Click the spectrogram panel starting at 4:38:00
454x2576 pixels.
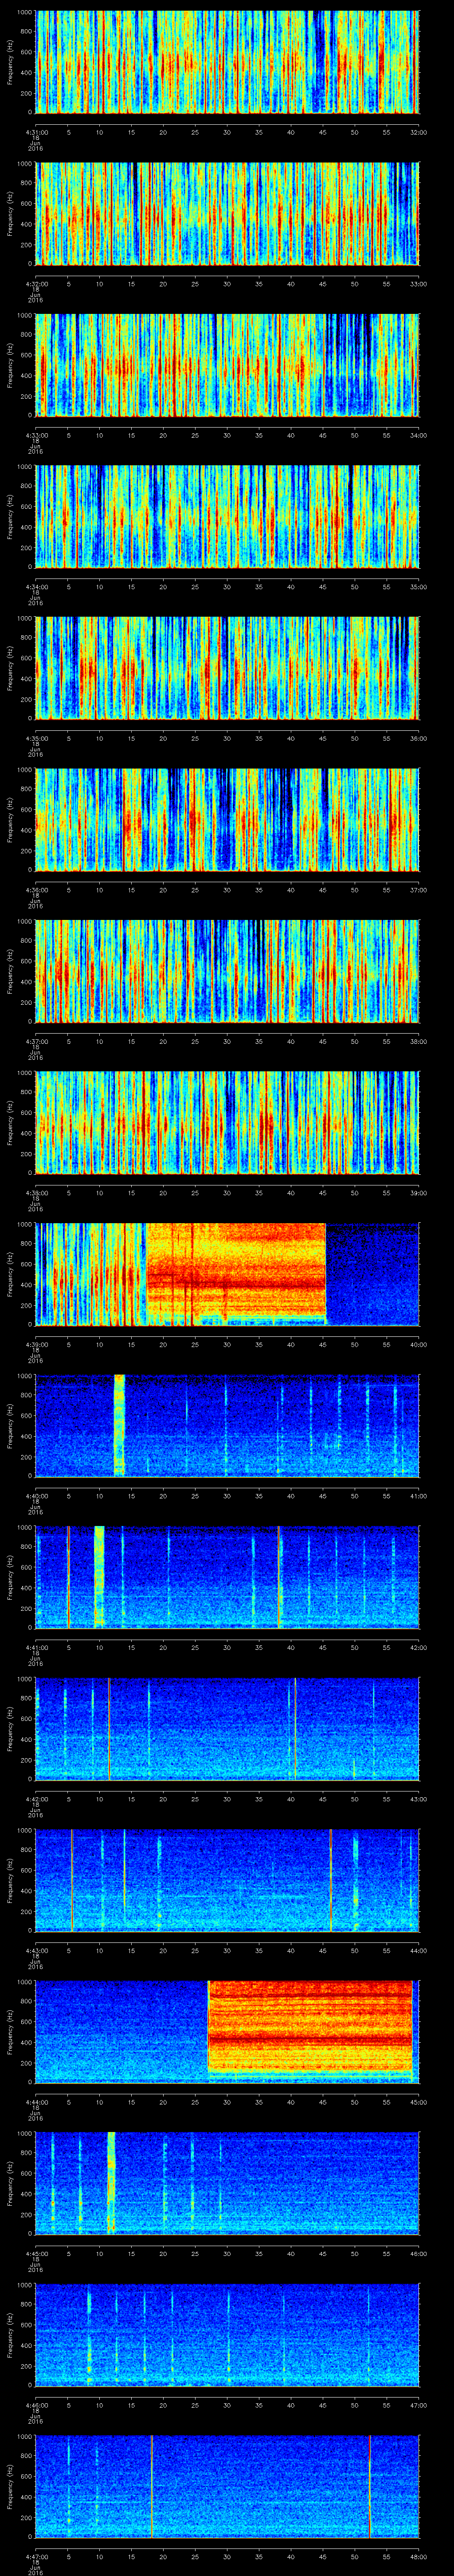[x=227, y=1122]
